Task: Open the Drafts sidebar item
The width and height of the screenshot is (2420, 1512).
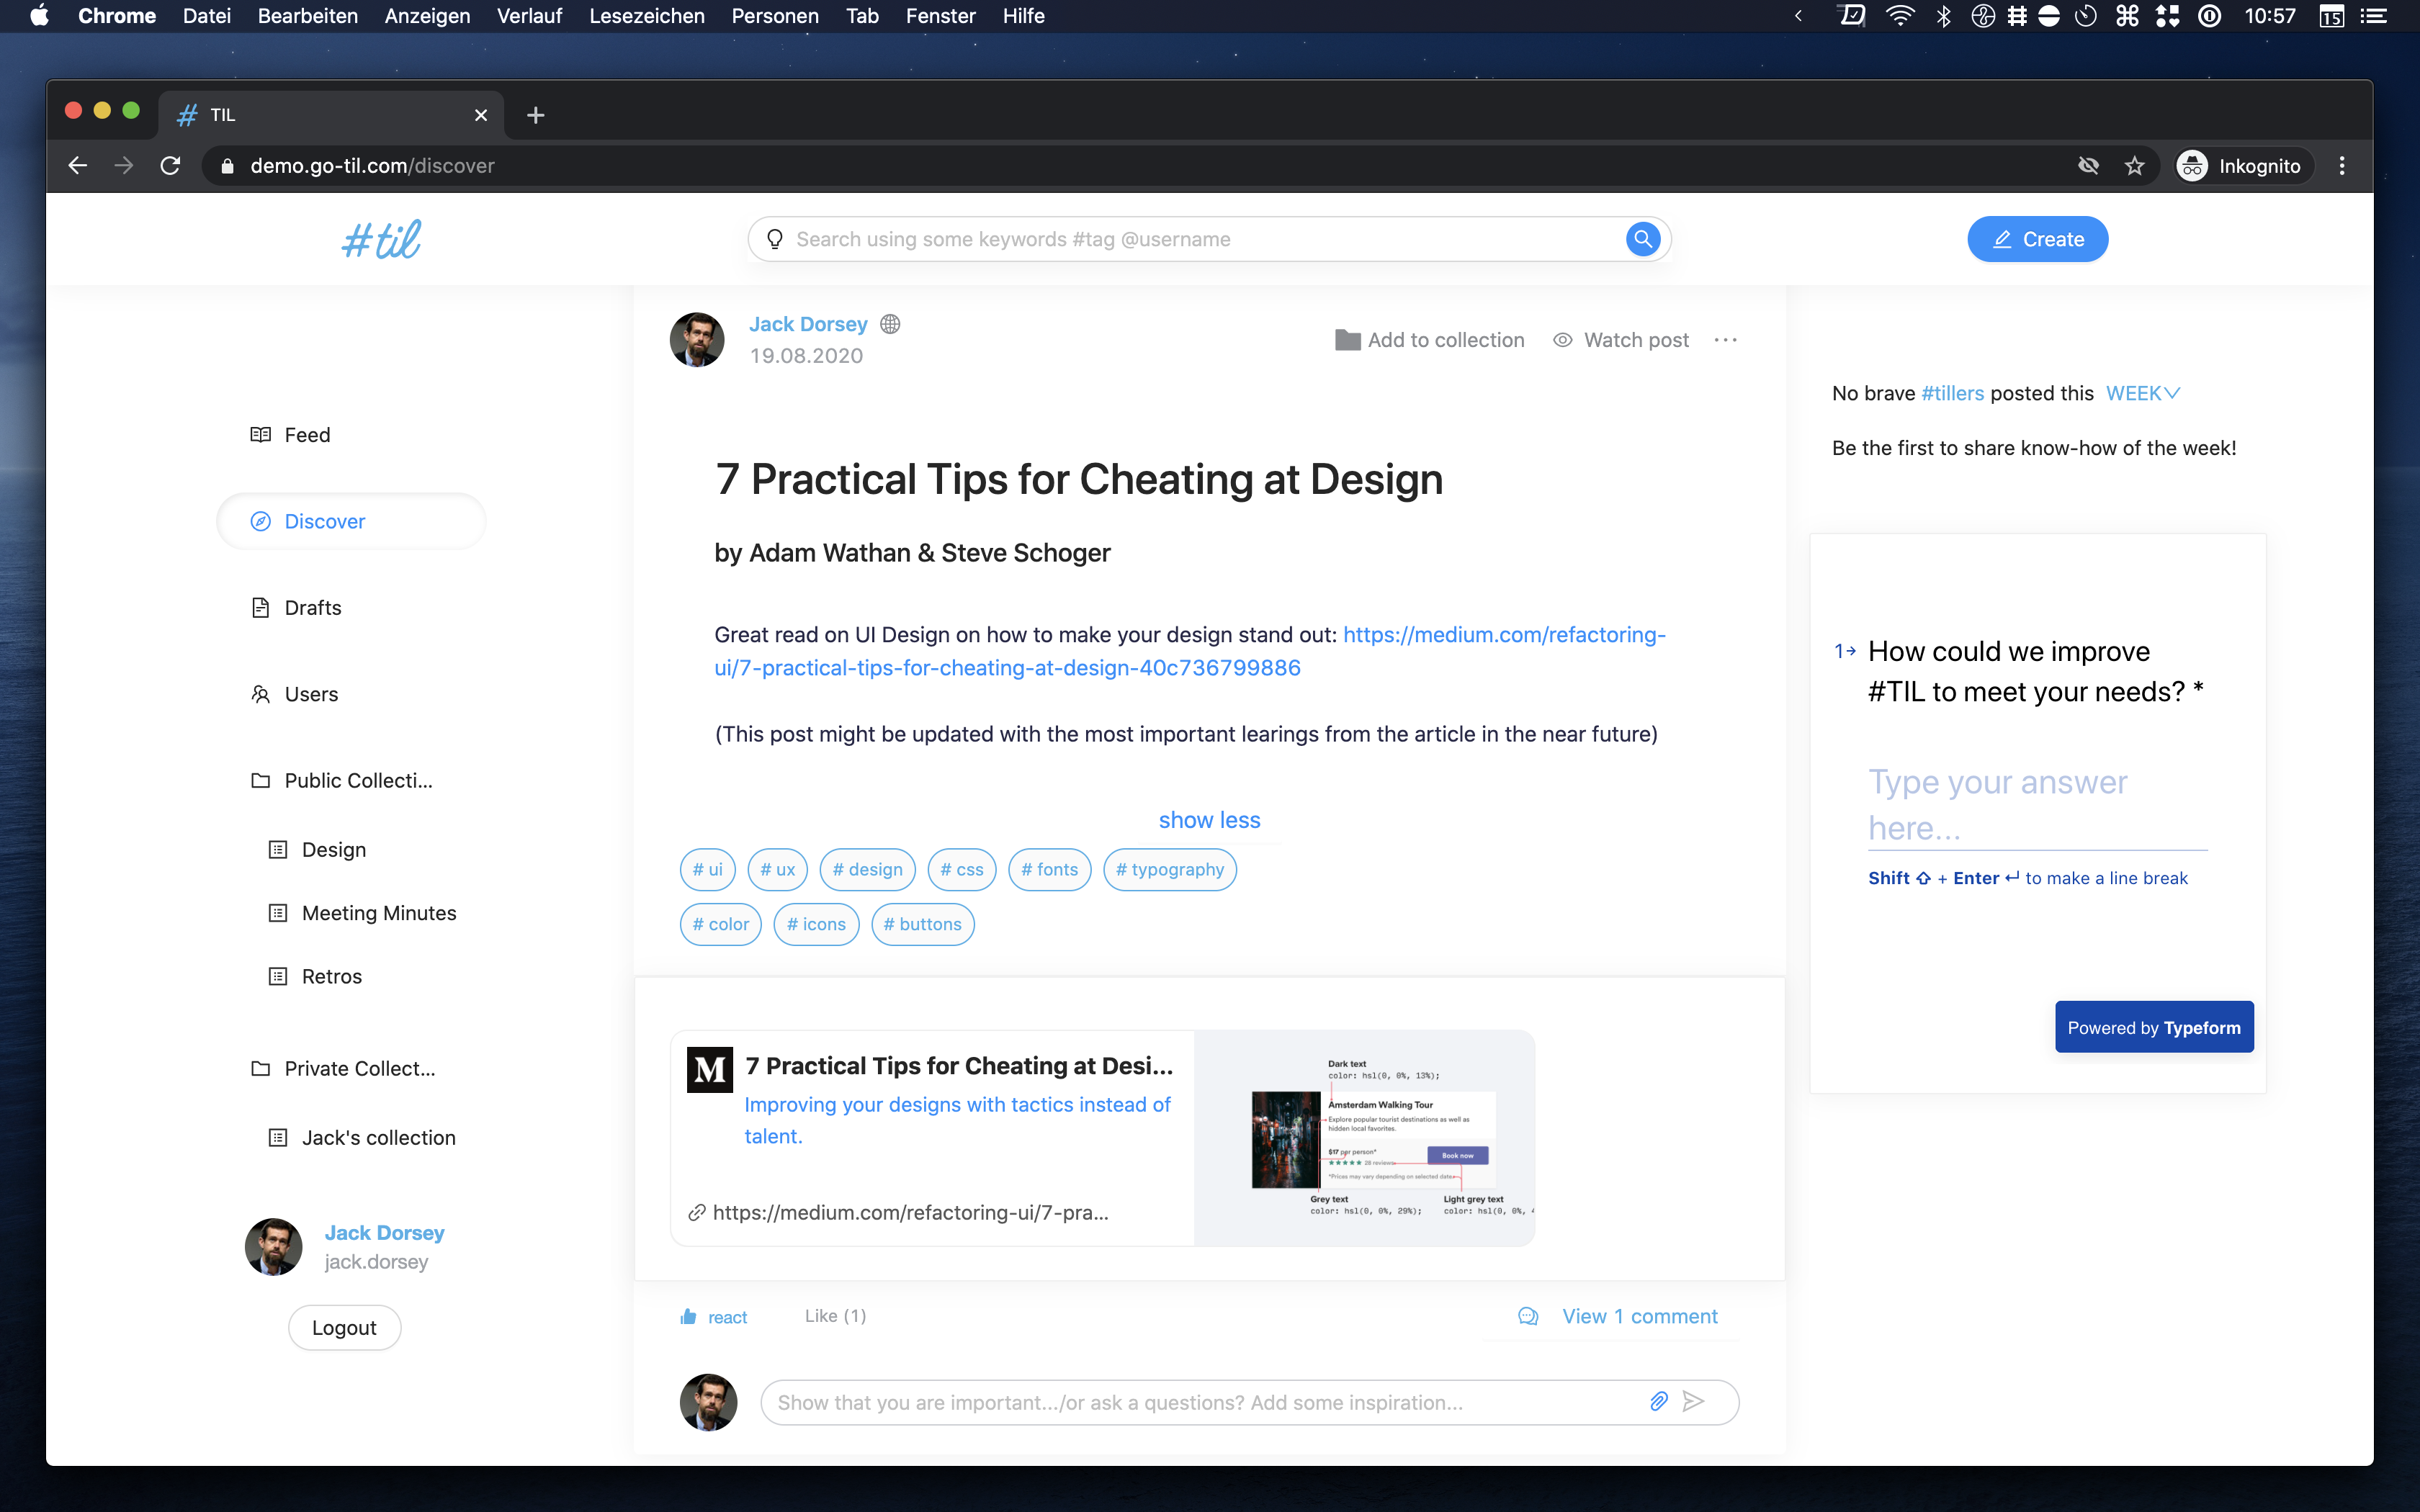Action: click(312, 608)
